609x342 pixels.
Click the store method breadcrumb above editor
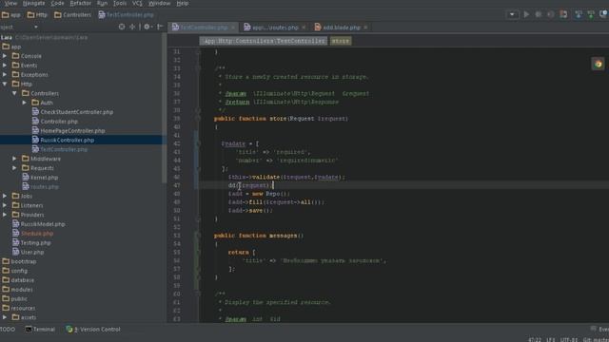coord(341,41)
